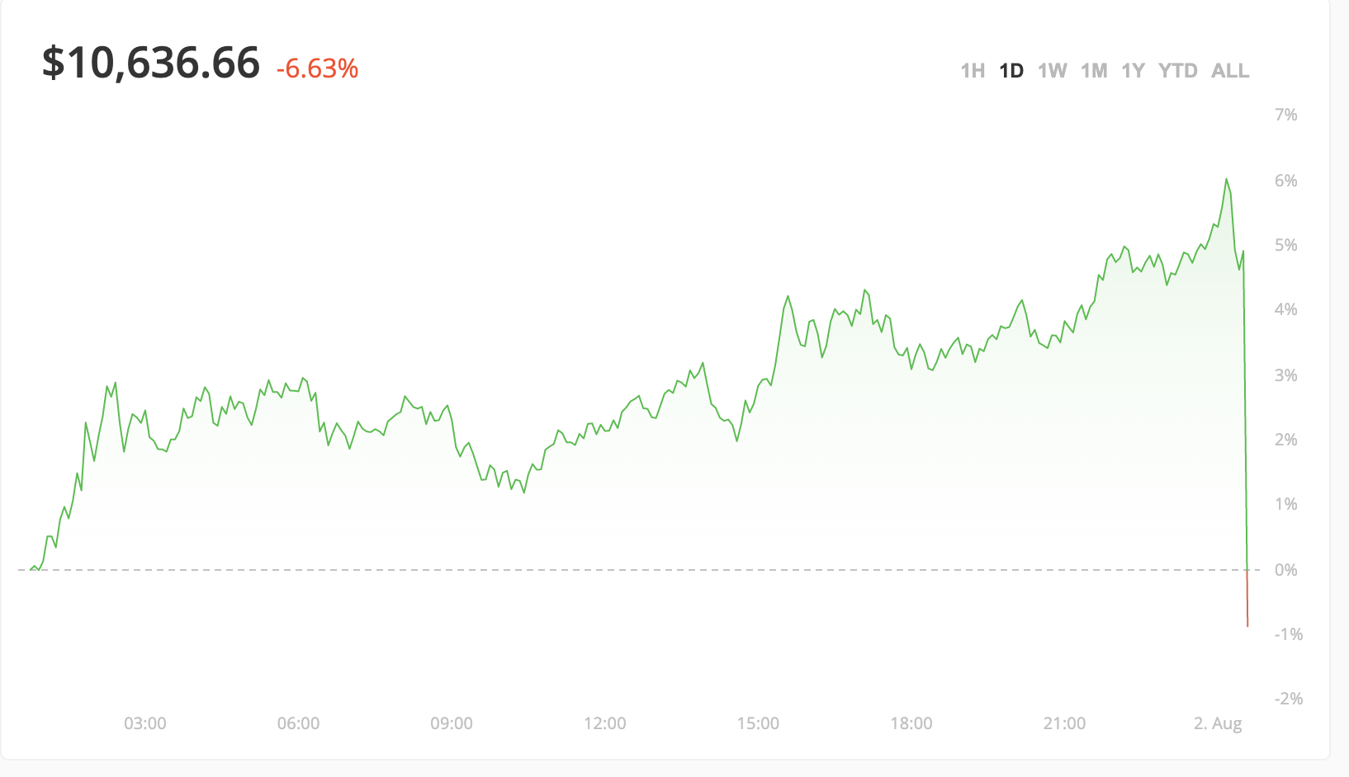The height and width of the screenshot is (777, 1349).
Task: Click the 2. Aug date label
Action: pyautogui.click(x=1218, y=723)
